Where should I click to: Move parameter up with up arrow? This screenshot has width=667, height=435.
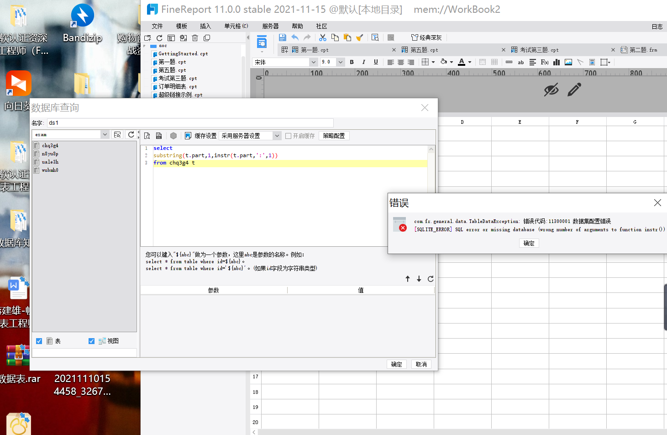tap(408, 279)
